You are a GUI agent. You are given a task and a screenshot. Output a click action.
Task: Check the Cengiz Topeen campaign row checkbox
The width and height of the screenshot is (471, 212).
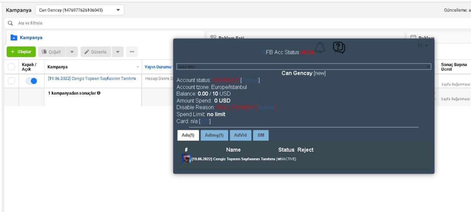coord(11,81)
